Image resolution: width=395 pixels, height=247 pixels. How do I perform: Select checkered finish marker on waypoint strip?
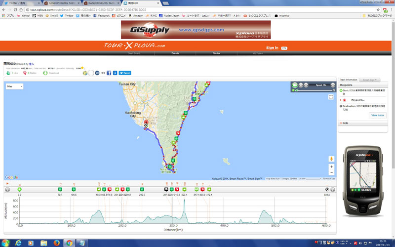[327, 189]
